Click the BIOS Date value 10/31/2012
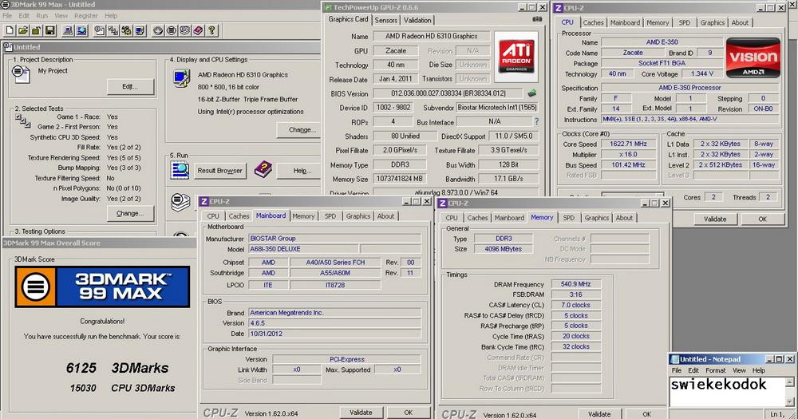Viewport: 798px width, 419px height. coord(334,334)
